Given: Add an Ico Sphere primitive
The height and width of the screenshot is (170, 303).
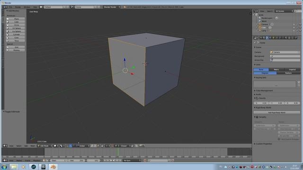Looking at the screenshot, I should pyautogui.click(x=15, y=31).
